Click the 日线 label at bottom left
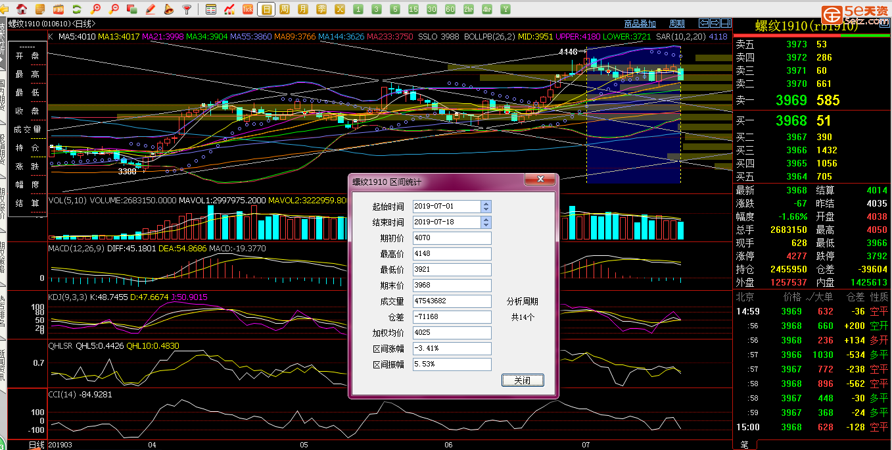This screenshot has height=450, width=892. pos(37,445)
